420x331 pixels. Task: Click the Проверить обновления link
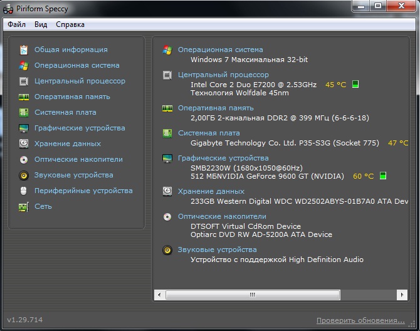click(360, 320)
